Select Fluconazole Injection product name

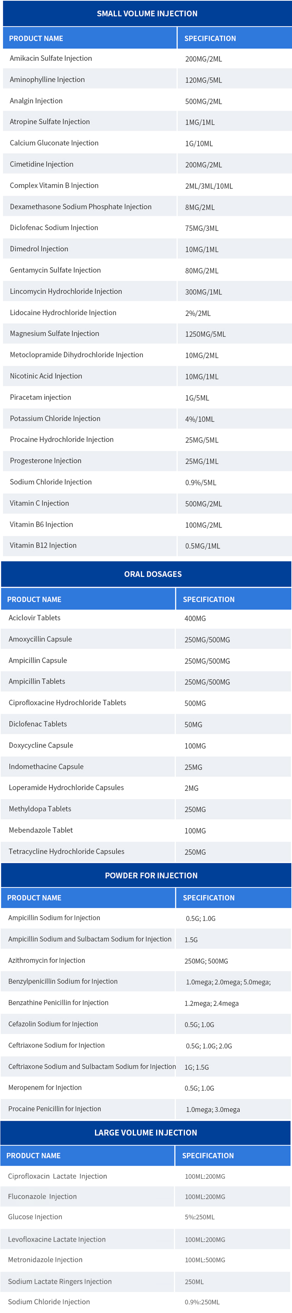42,1196
